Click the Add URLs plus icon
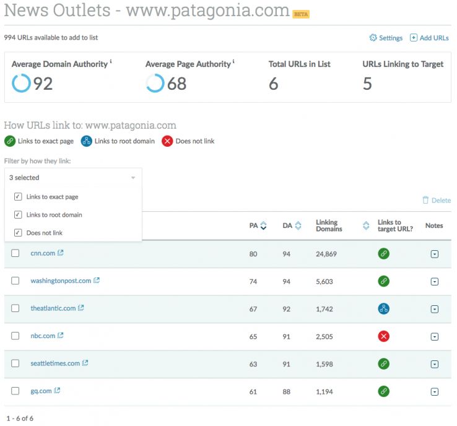Image resolution: width=457 pixels, height=426 pixels. [x=414, y=38]
